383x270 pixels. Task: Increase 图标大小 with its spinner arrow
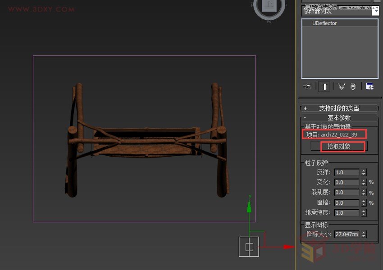(x=364, y=233)
